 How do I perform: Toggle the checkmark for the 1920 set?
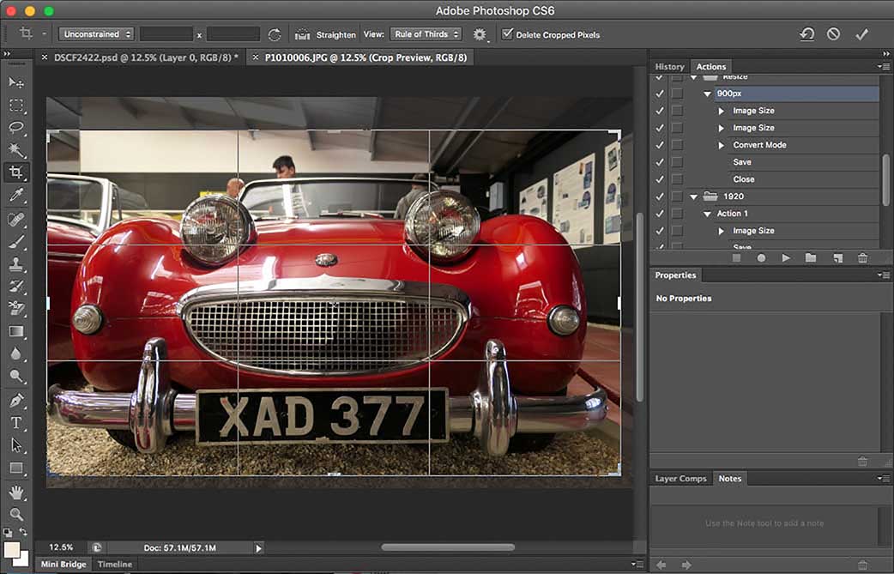click(x=660, y=196)
